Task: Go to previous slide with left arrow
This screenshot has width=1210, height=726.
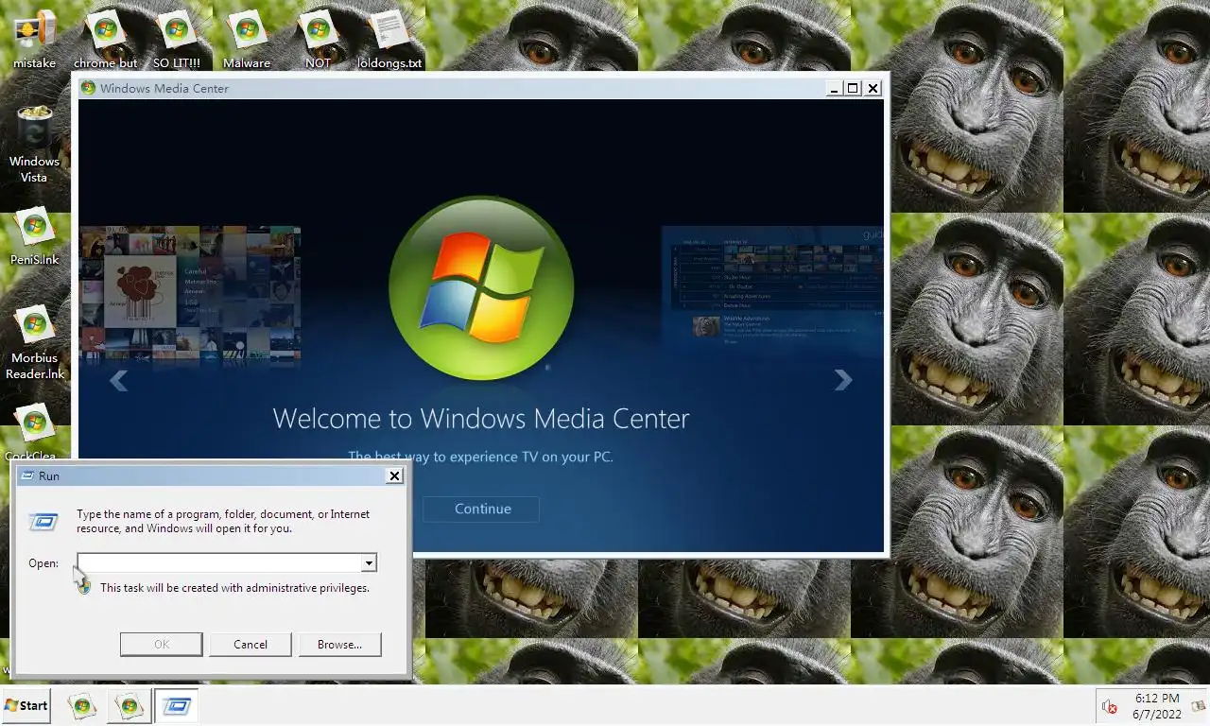Action: coord(118,380)
